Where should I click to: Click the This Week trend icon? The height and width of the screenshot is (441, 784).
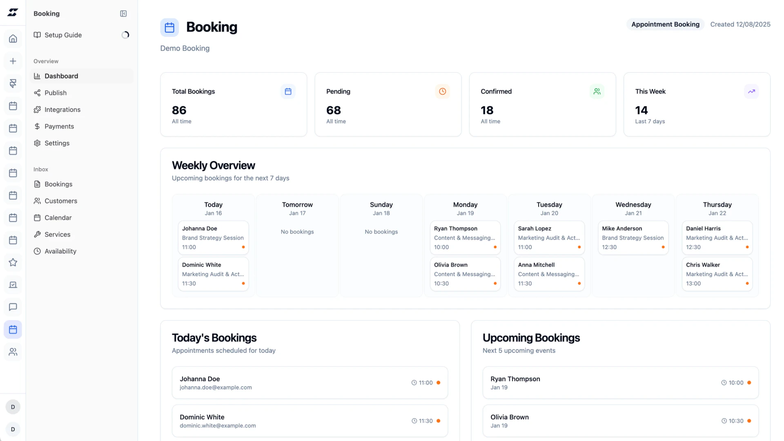tap(751, 91)
